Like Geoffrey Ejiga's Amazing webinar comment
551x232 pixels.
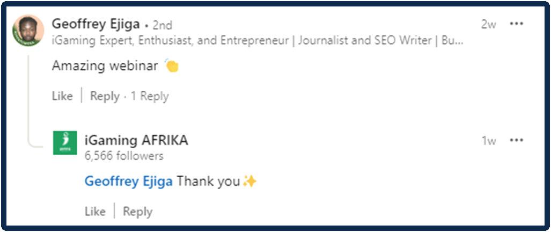62,96
